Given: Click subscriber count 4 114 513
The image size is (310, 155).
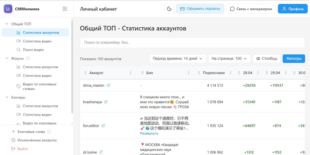Looking at the screenshot, I should [x=215, y=85].
